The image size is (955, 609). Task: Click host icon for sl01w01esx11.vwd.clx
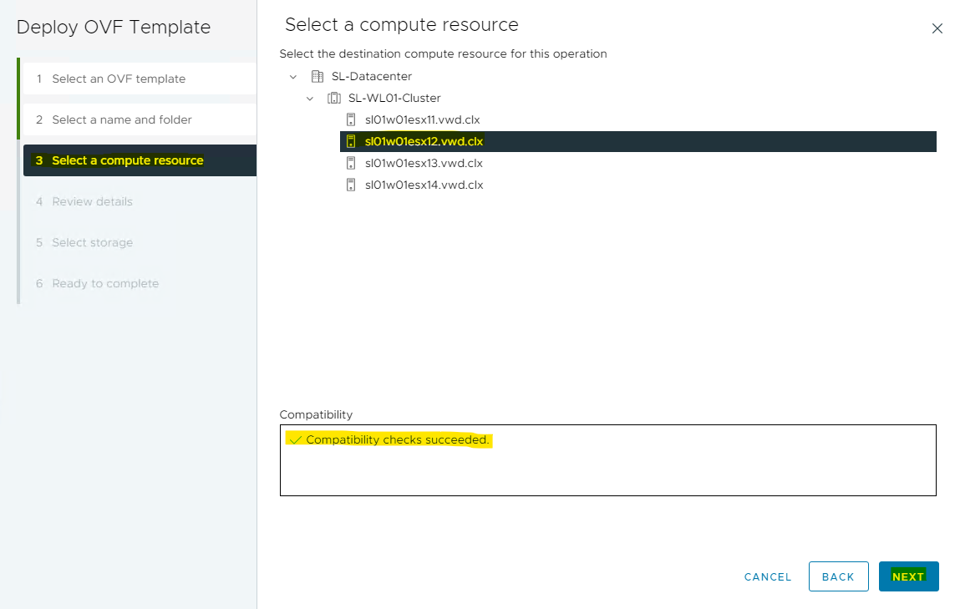click(x=351, y=119)
